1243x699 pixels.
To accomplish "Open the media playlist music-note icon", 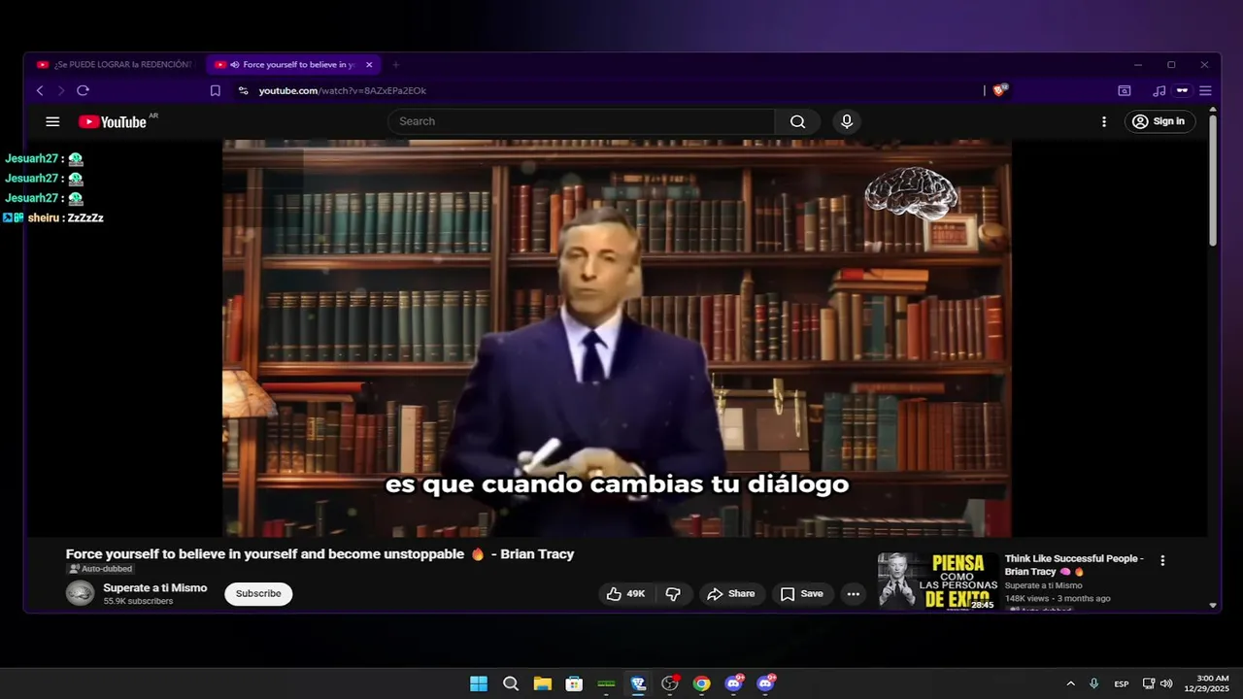I will 1159,90.
